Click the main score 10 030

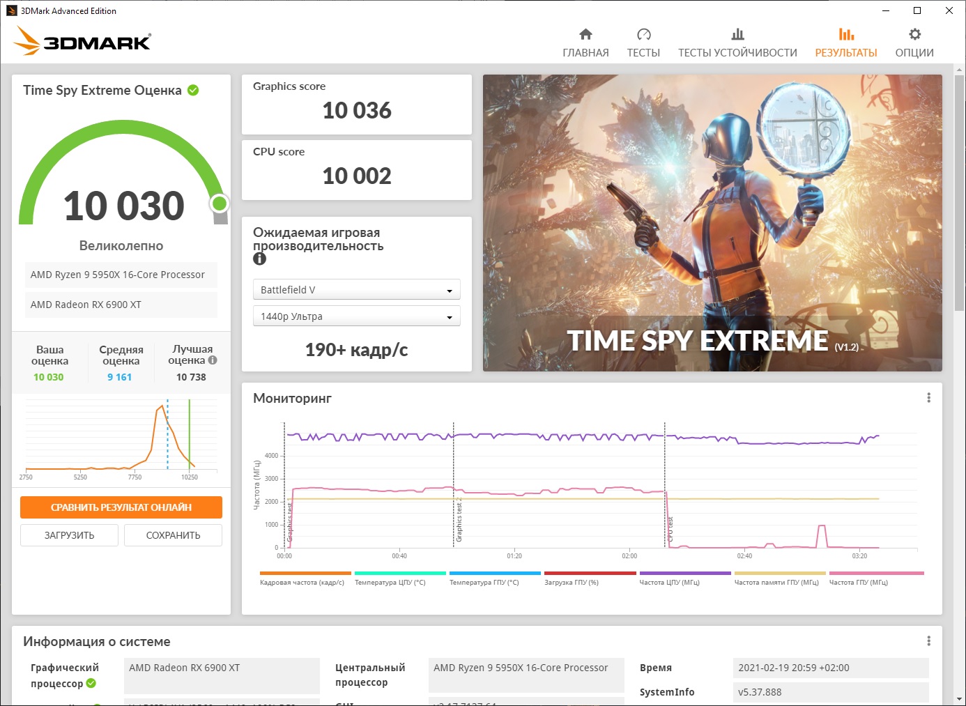[x=124, y=206]
